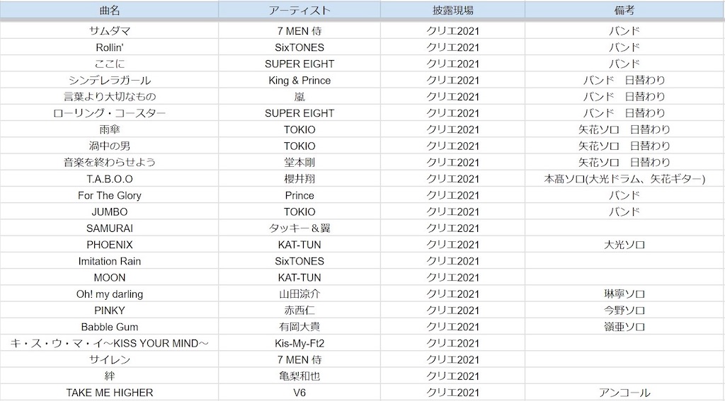This screenshot has height=401, width=725.
Task: Click the 今野ソロ note
Action: coord(624,310)
